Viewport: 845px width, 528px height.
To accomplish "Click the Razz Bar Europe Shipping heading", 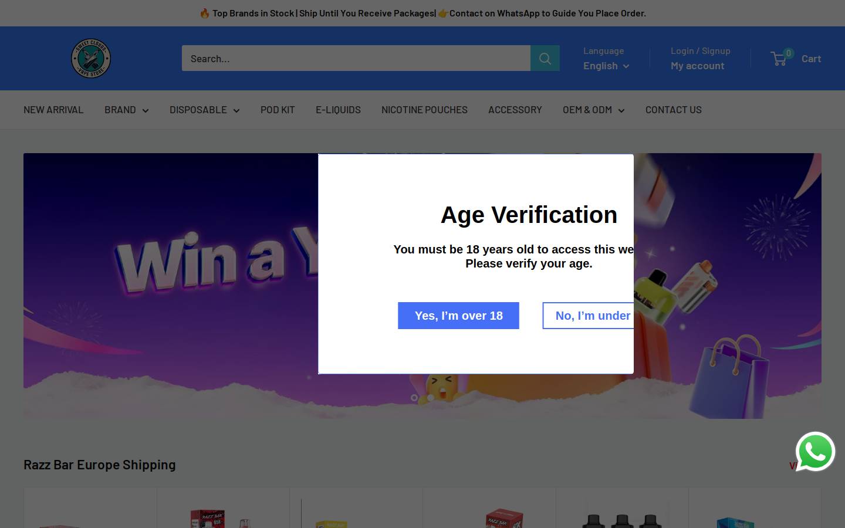I will 100,464.
